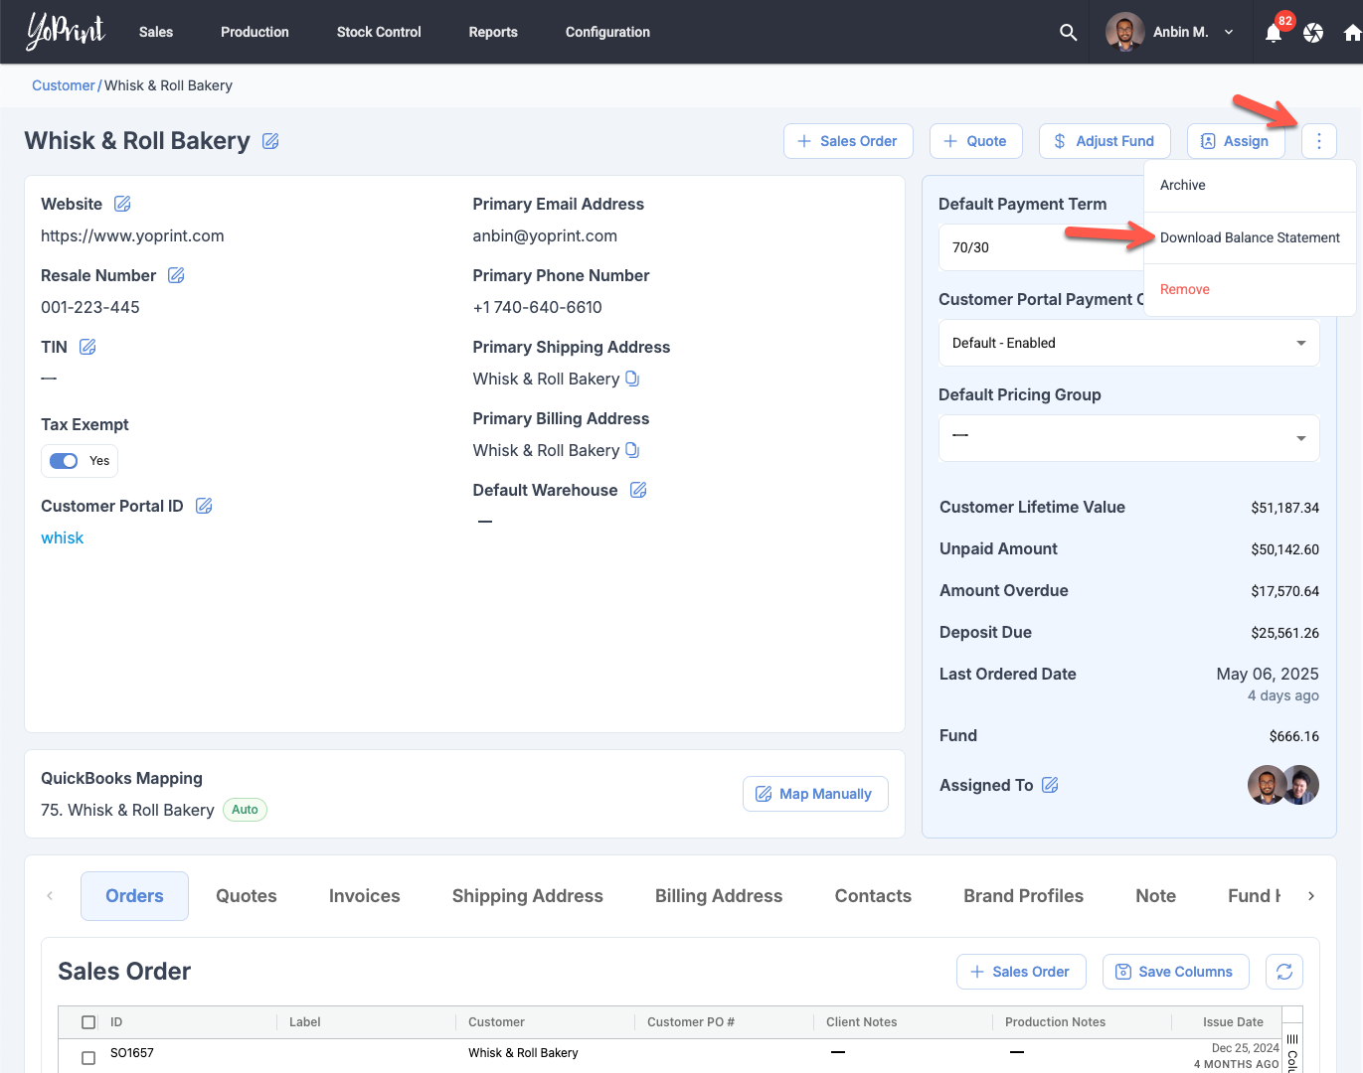
Task: Open the Anbin M. user menu
Action: (x=1171, y=32)
